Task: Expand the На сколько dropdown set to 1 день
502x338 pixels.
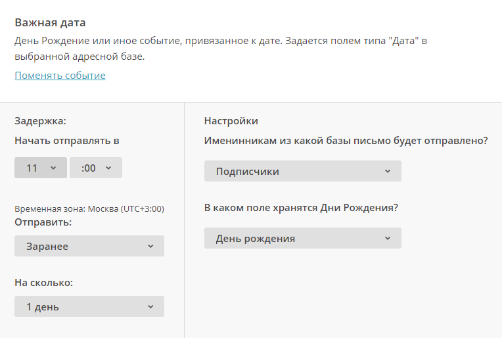Action: [x=89, y=306]
